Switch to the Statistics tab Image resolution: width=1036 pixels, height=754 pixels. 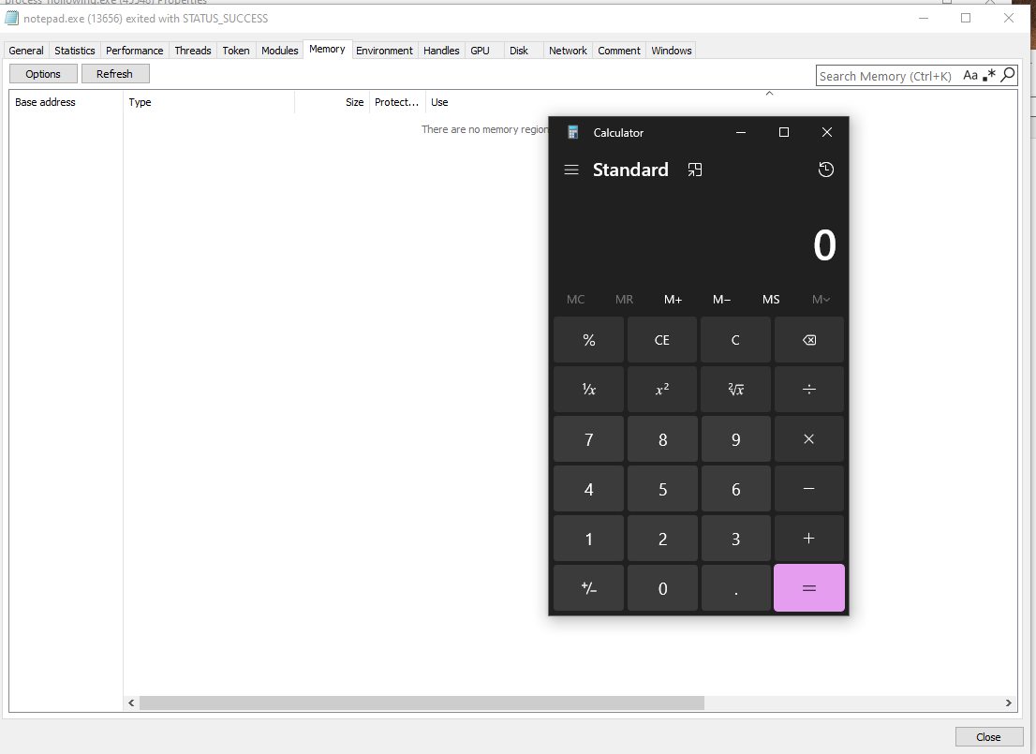click(75, 51)
